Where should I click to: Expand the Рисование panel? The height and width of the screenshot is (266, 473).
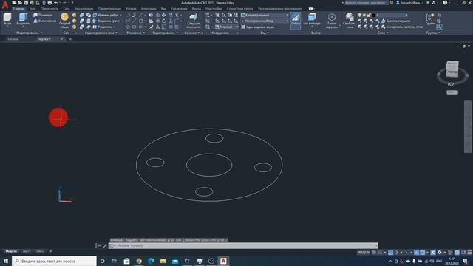135,33
